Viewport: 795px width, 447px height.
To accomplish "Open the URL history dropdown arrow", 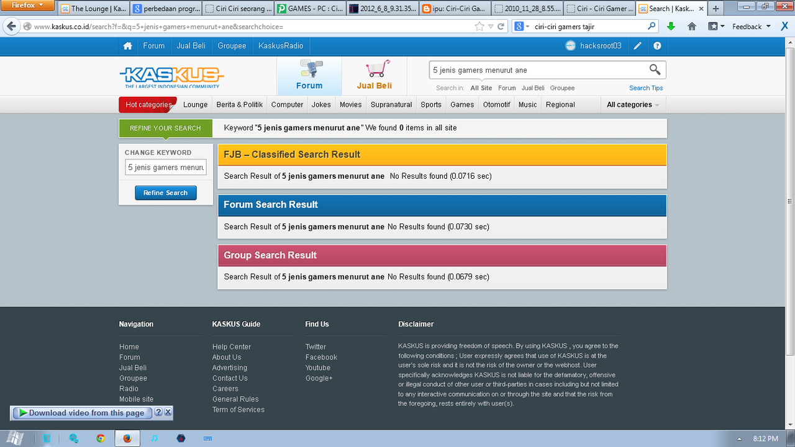I will pyautogui.click(x=490, y=27).
